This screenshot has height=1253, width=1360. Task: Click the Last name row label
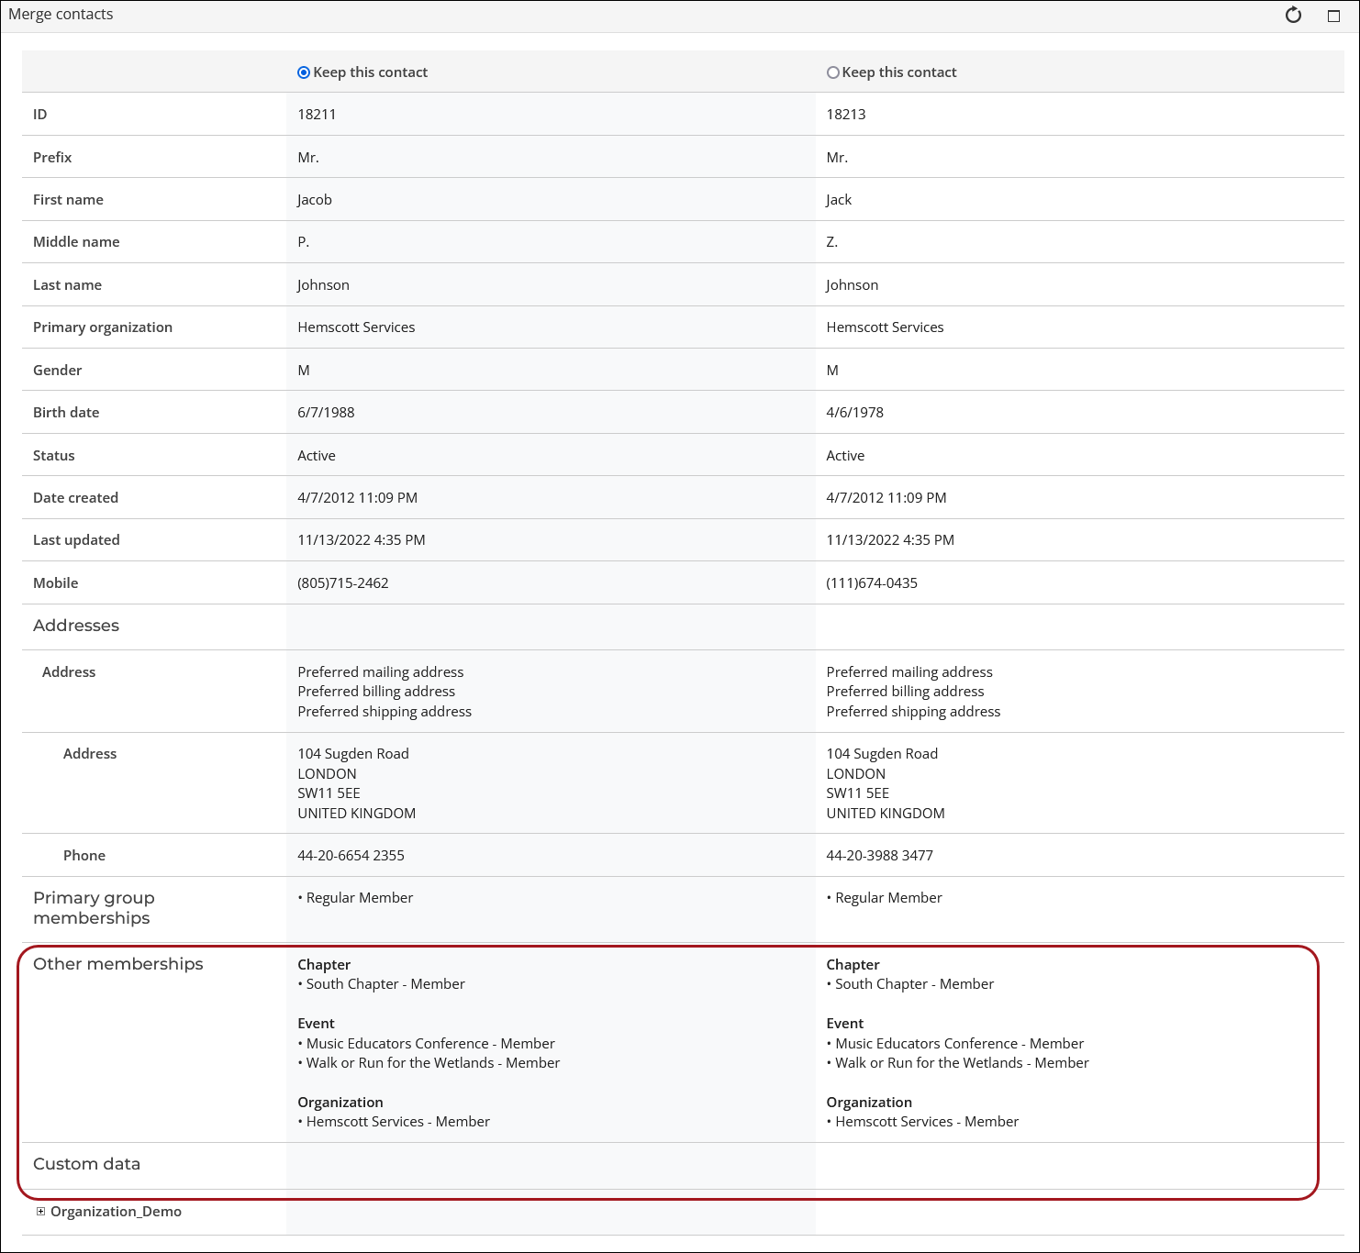(x=67, y=285)
